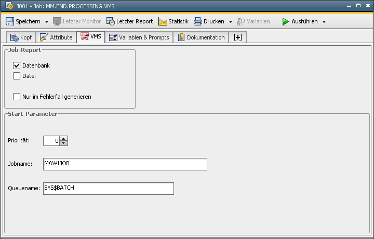Click the Queuename input field
This screenshot has height=239, width=374.
coord(108,188)
